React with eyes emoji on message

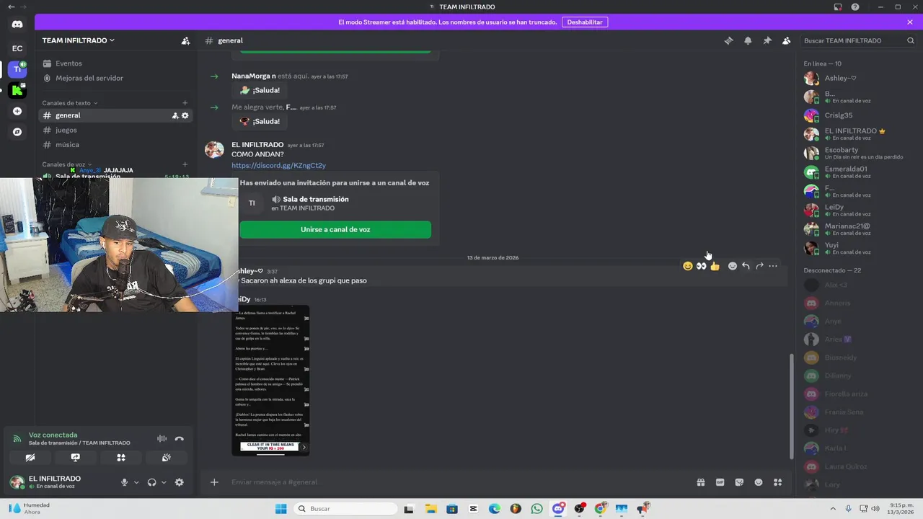point(701,266)
